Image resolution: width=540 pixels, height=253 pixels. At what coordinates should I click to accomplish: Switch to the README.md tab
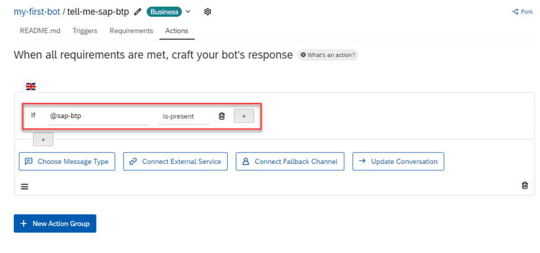tap(40, 31)
